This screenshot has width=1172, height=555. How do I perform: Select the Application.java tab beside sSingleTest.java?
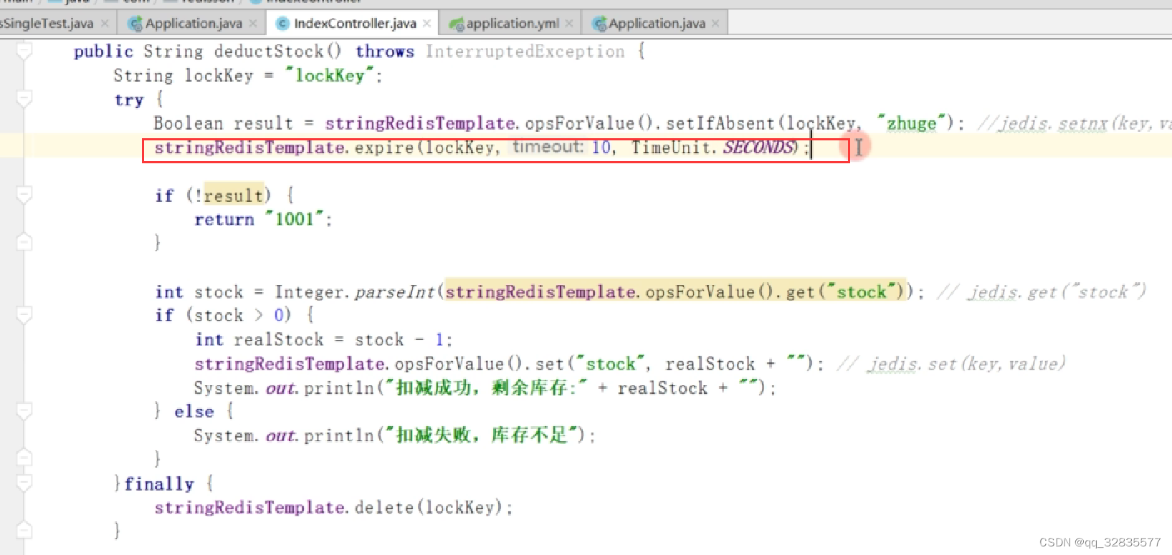[x=194, y=23]
